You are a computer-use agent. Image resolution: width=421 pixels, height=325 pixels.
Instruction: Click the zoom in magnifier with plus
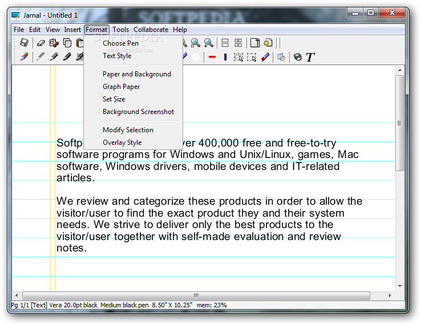[208, 43]
